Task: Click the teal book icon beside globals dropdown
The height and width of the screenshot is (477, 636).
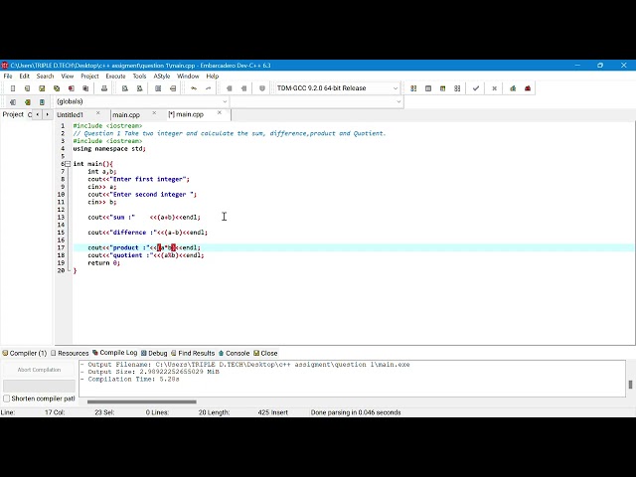Action: [42, 102]
